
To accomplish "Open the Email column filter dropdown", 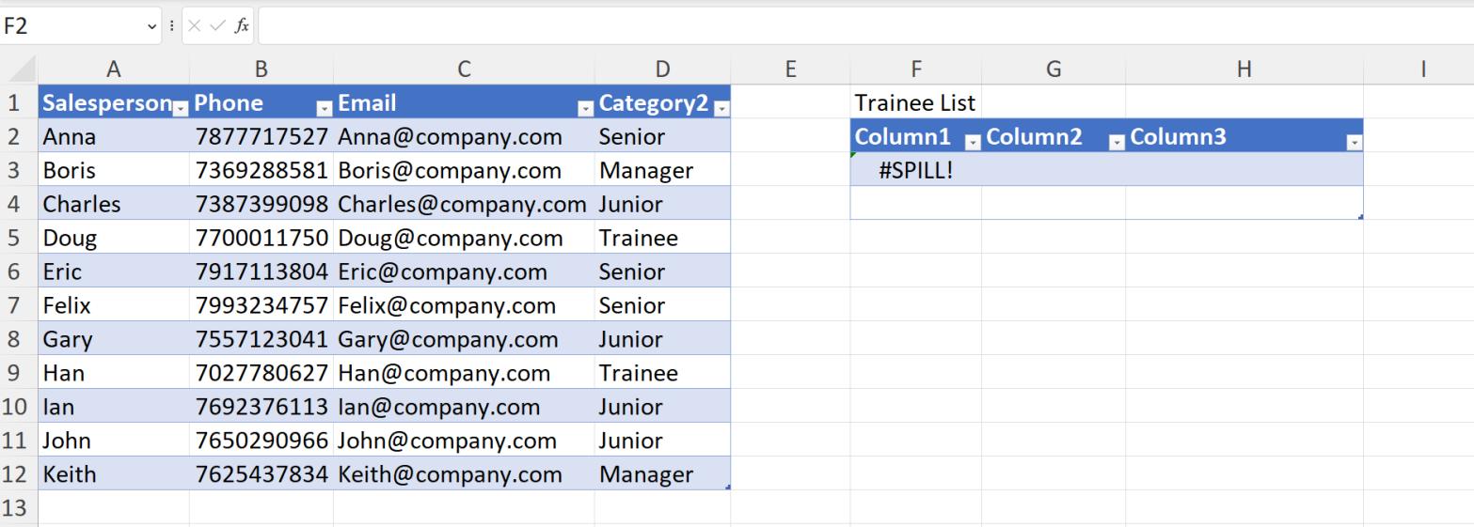I will point(586,109).
